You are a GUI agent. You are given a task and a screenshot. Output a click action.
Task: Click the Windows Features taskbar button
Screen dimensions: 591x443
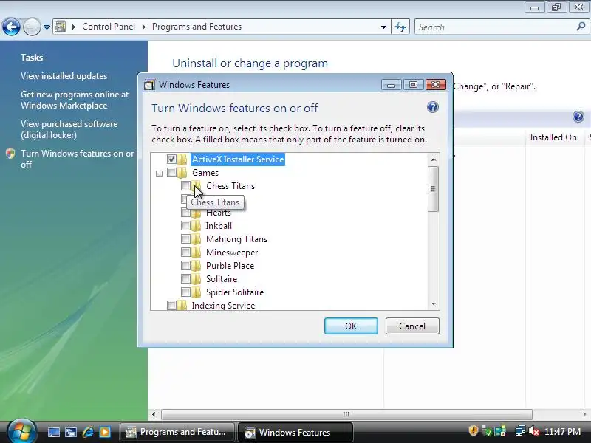pos(295,432)
